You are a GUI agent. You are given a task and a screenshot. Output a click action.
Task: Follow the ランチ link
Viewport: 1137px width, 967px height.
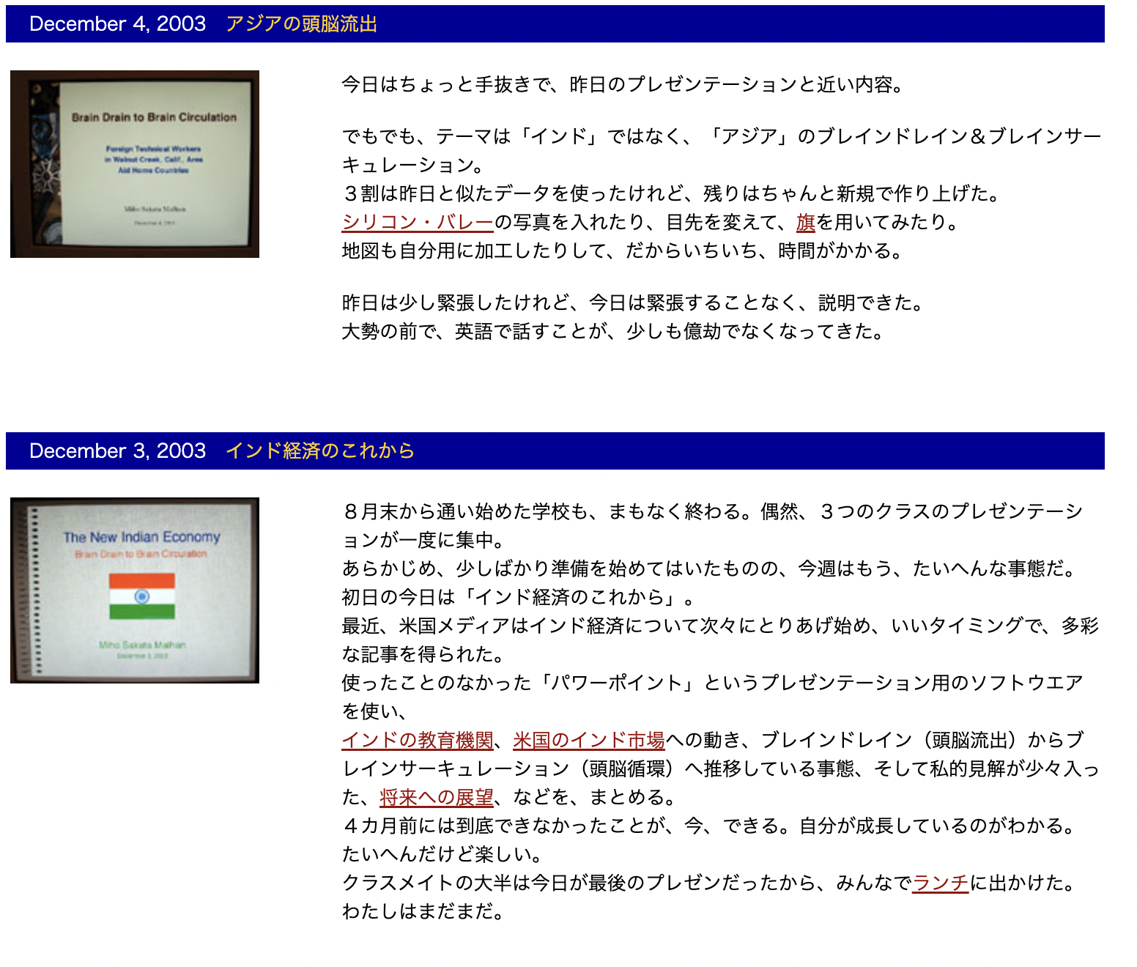pyautogui.click(x=940, y=883)
